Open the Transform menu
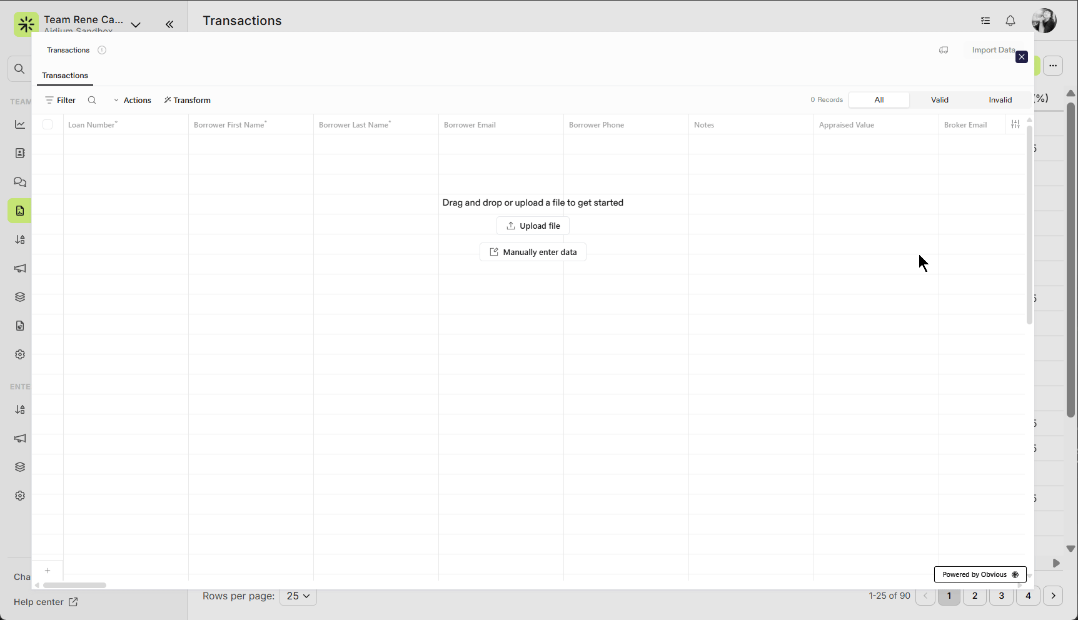Screen dimensions: 1078x620 188,100
